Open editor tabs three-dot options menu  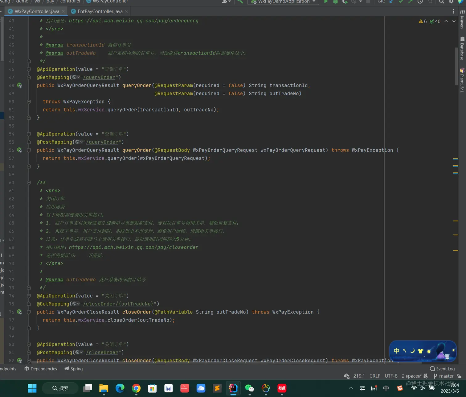tap(453, 11)
